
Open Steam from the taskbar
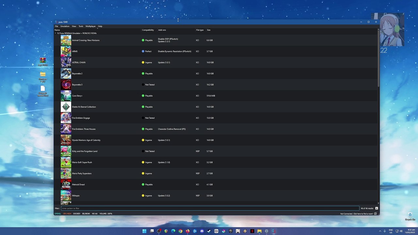point(209,231)
